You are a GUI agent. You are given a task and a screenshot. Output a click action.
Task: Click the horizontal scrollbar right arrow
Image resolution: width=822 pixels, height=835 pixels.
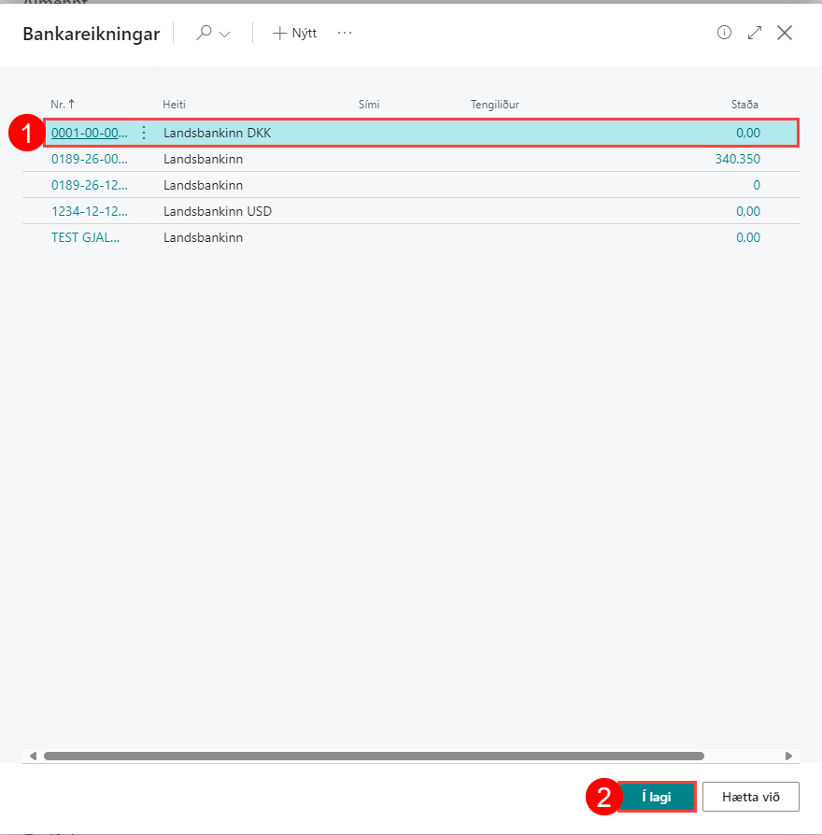[x=788, y=756]
